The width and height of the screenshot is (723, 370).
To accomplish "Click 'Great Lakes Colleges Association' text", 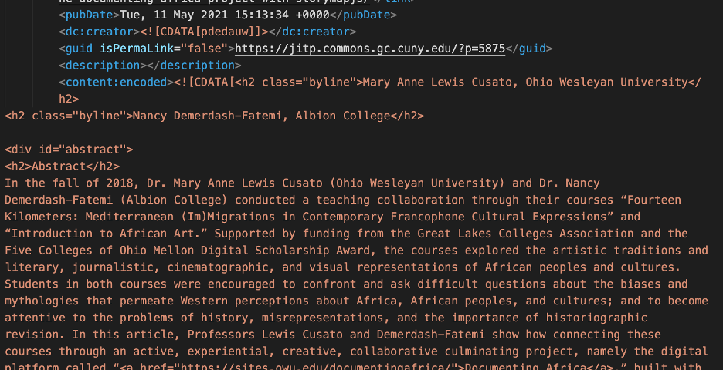I will [525, 234].
